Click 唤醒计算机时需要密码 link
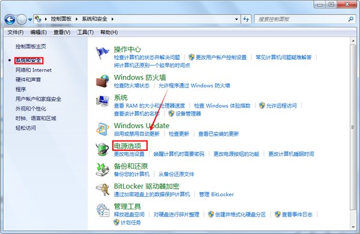 pyautogui.click(x=179, y=154)
